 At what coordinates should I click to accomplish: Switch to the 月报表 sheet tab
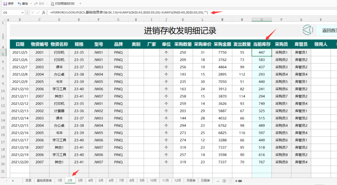[191, 180]
